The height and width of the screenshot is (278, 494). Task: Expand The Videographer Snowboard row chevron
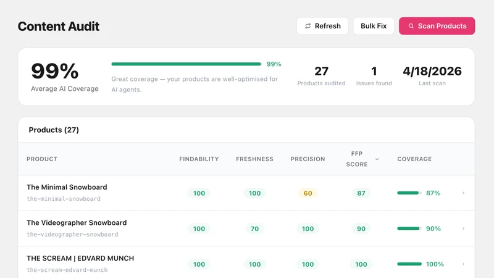pyautogui.click(x=464, y=229)
